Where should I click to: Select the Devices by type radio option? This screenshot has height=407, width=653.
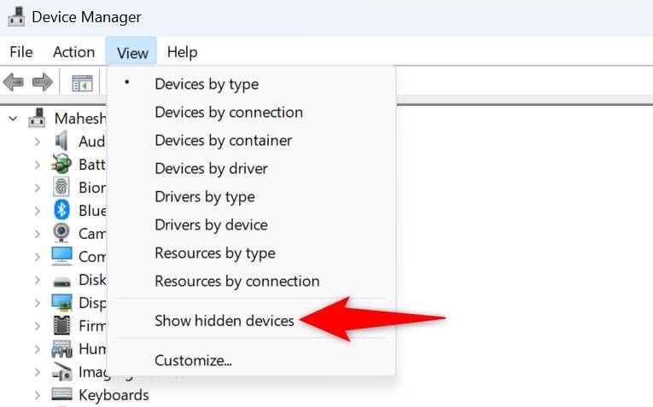tap(207, 84)
